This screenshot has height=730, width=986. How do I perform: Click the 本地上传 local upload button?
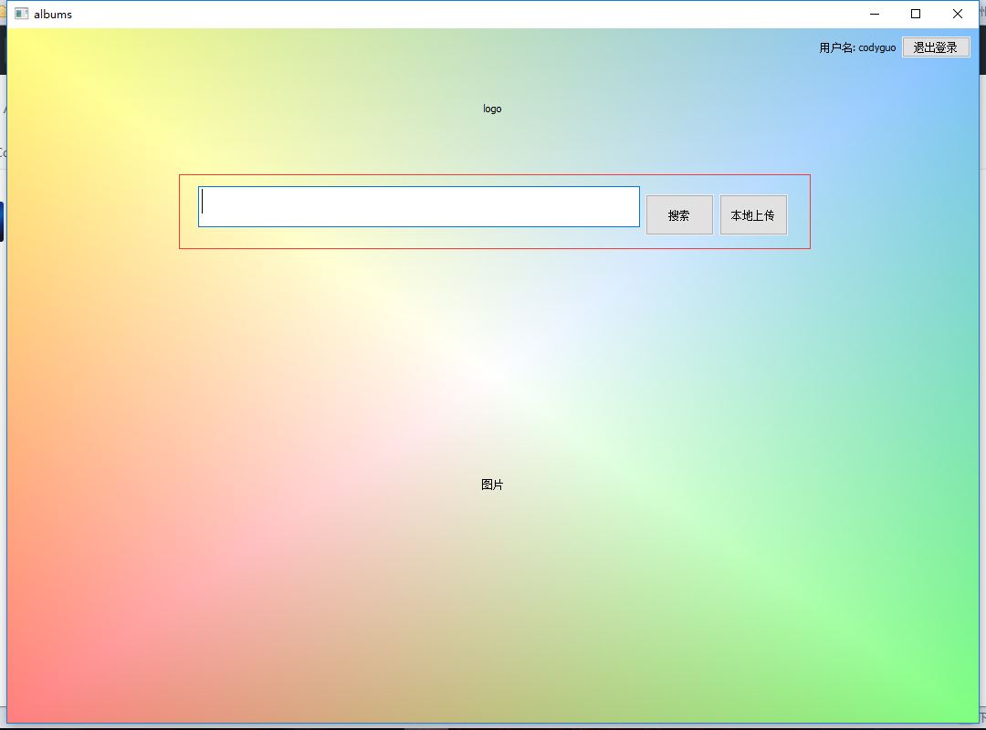pyautogui.click(x=753, y=214)
